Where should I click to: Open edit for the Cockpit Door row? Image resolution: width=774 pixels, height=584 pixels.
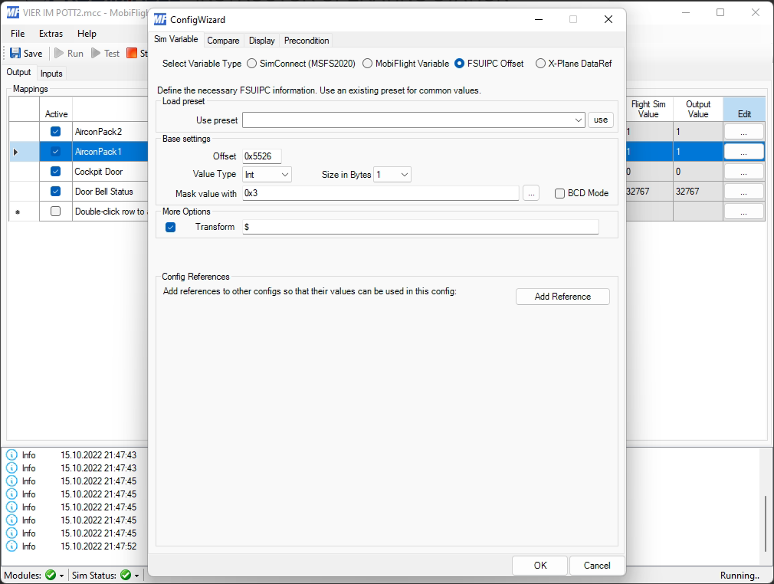coord(743,172)
